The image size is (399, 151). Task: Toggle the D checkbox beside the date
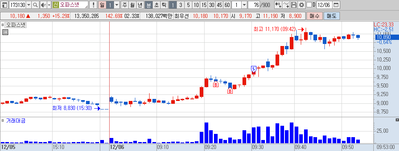(x=309, y=5)
